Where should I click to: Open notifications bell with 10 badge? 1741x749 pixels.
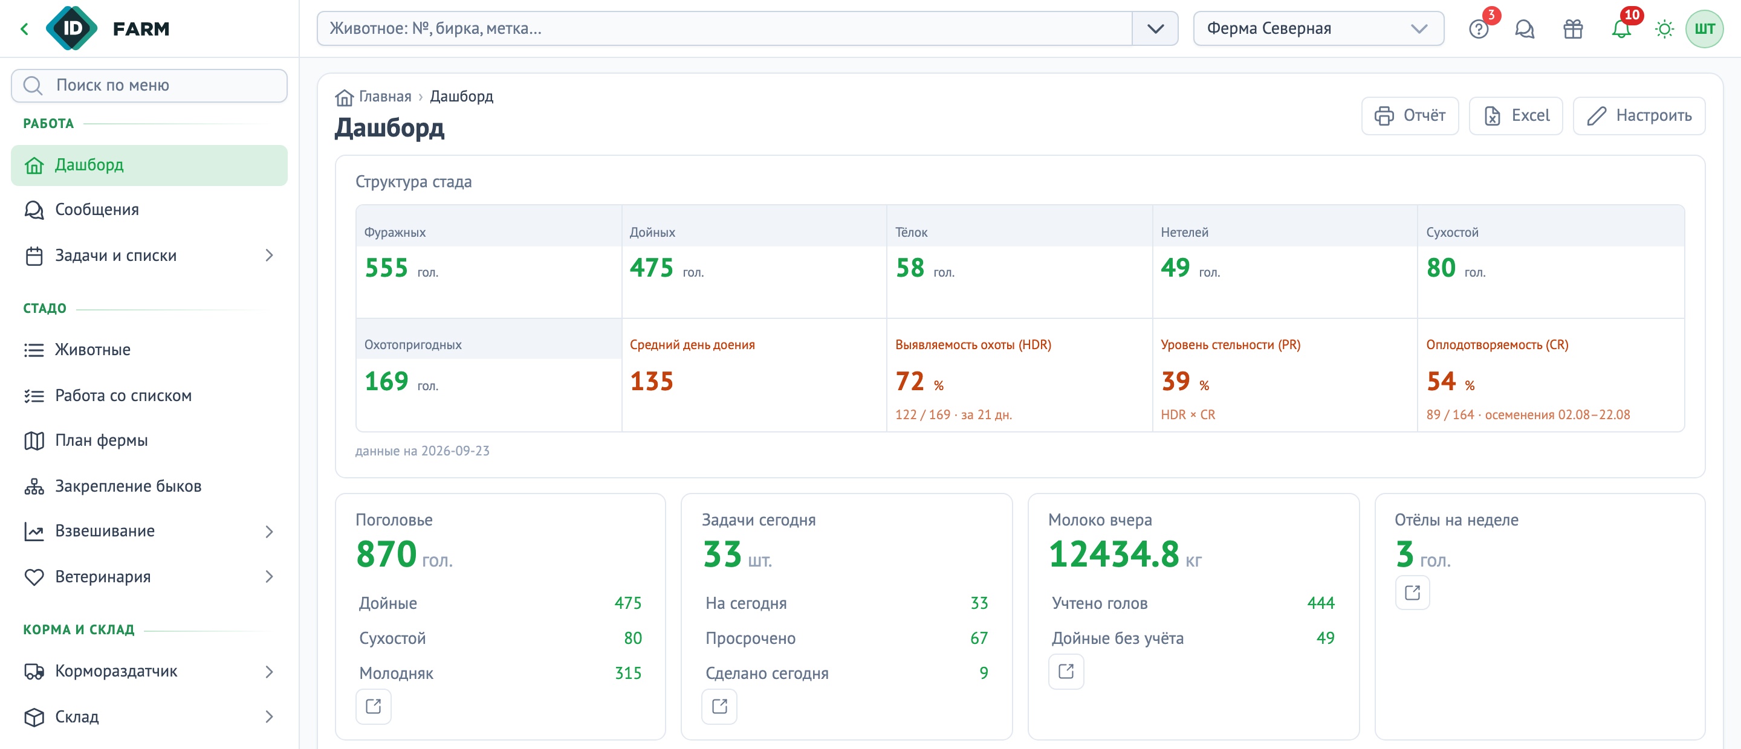(1621, 29)
